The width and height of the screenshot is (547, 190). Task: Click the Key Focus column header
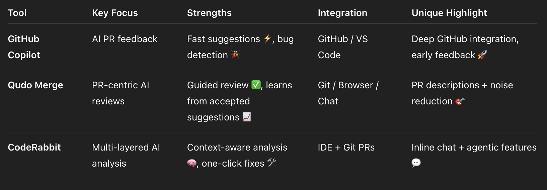click(x=115, y=13)
